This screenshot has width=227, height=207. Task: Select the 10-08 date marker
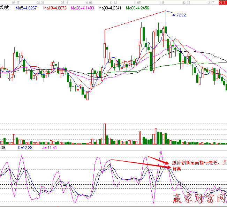(89, 2)
